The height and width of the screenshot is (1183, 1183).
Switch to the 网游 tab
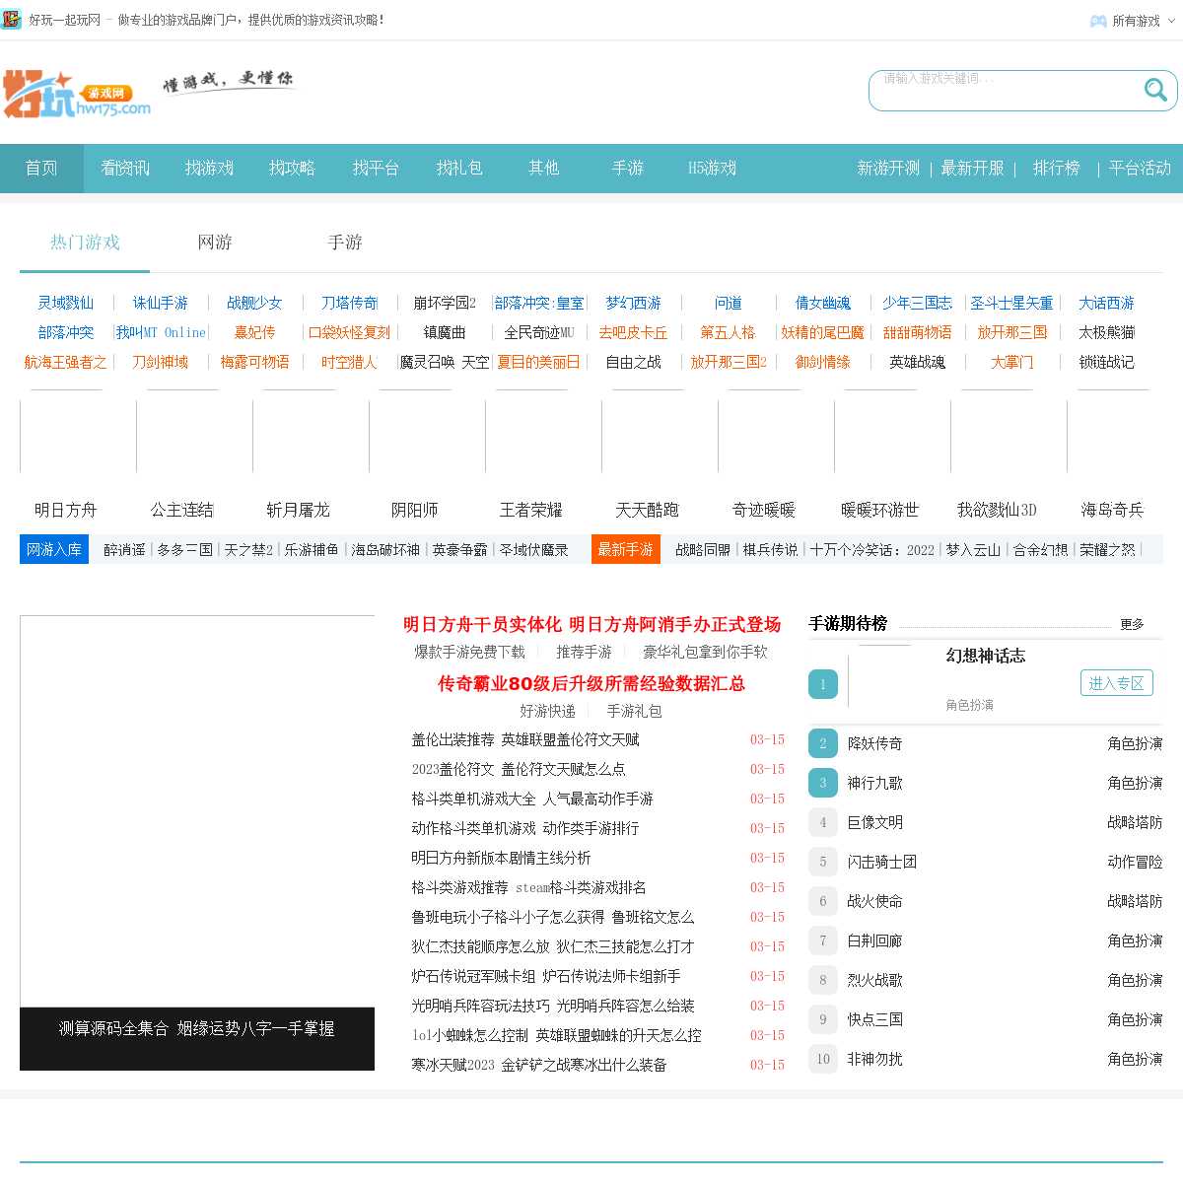pyautogui.click(x=215, y=243)
